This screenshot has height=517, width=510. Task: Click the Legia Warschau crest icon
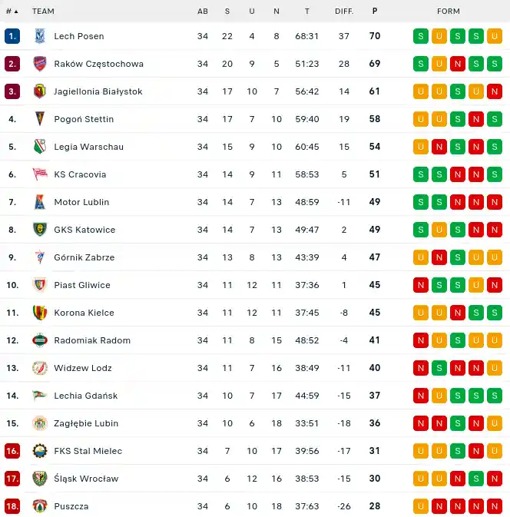[40, 147]
